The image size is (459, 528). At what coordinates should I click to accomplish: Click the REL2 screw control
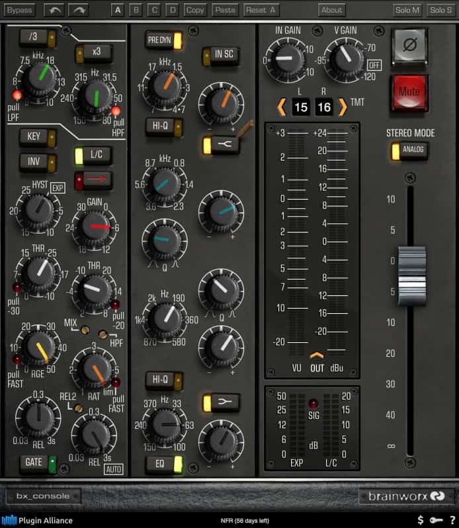click(79, 408)
